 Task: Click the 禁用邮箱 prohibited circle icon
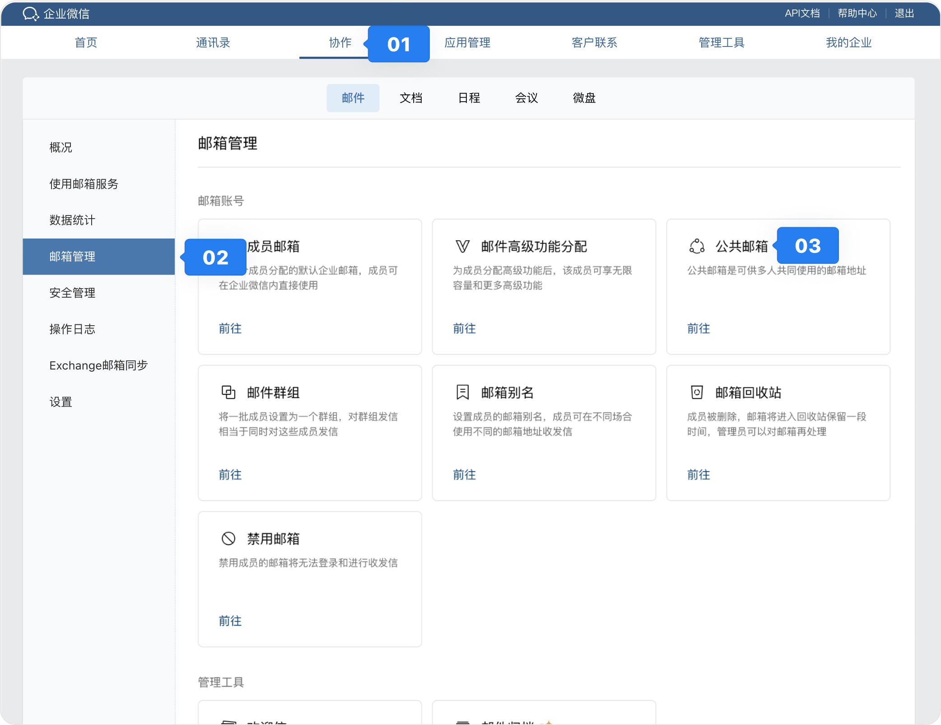228,538
